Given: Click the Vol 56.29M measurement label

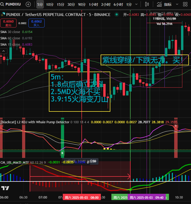Looking at the screenshot, I should [x=164, y=24].
